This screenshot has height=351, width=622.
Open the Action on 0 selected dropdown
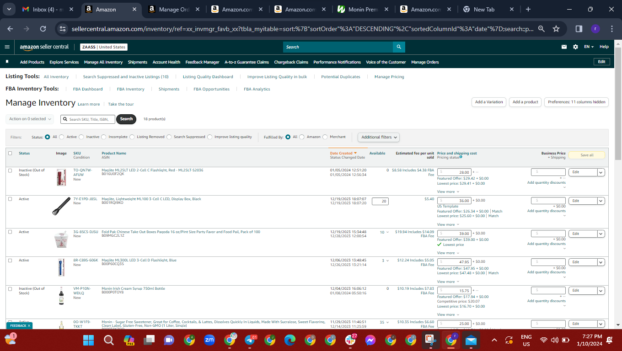[31, 119]
